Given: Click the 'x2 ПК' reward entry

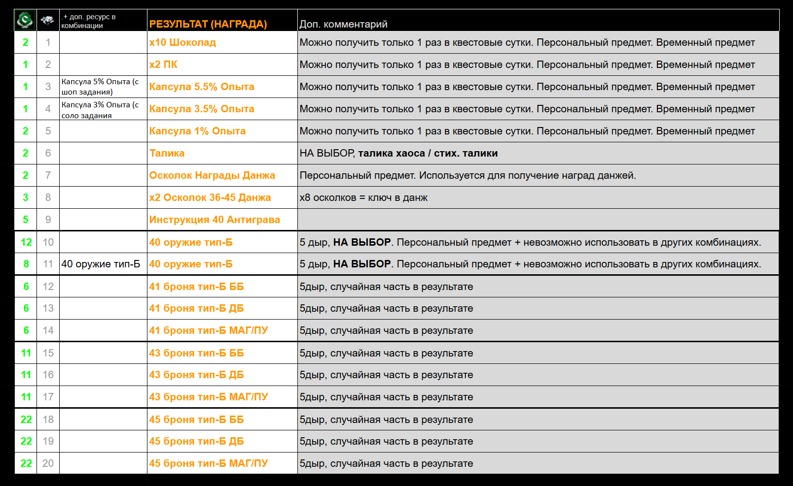Looking at the screenshot, I should tap(163, 65).
